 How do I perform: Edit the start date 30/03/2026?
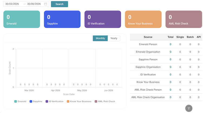12,4
